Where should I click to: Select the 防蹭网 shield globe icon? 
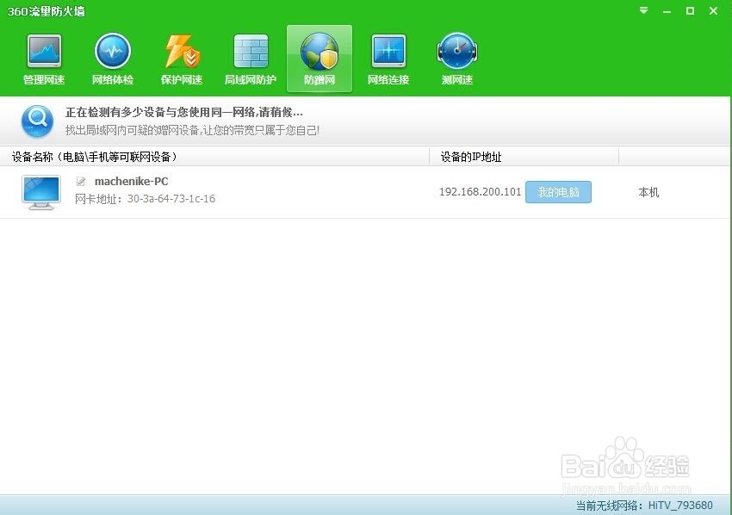pyautogui.click(x=319, y=52)
